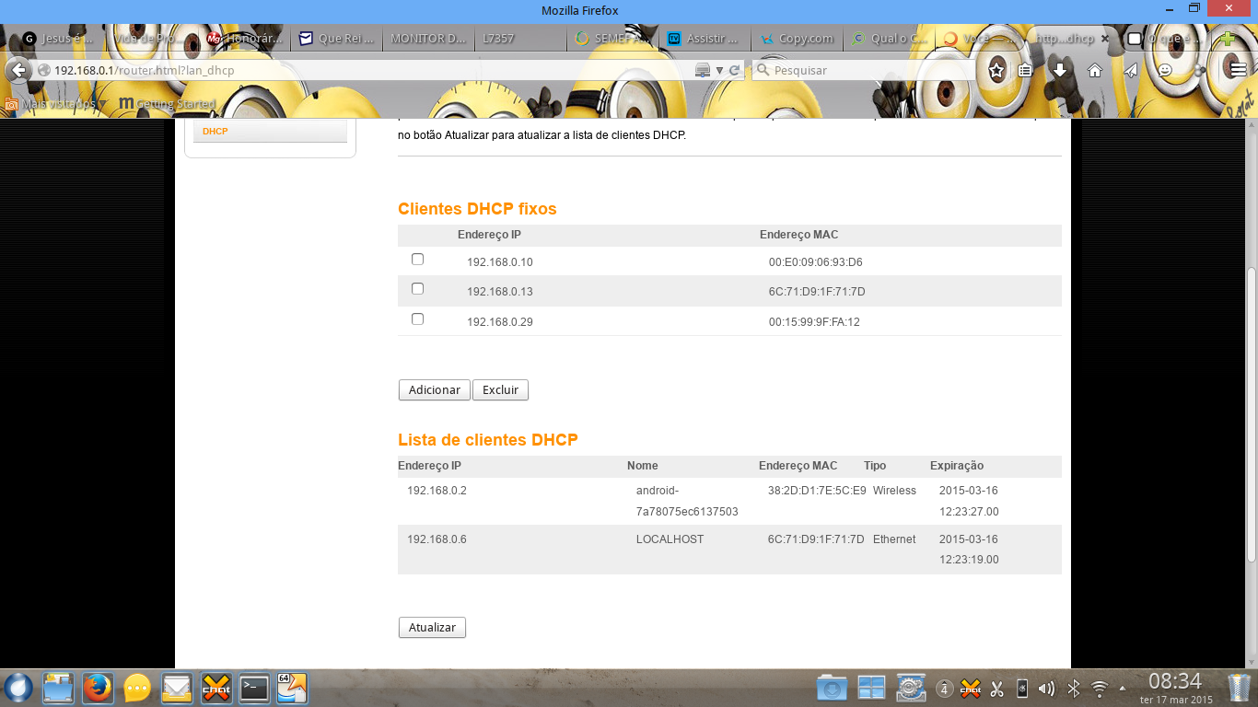
Task: Check the box for 192.168.0.29
Action: pyautogui.click(x=417, y=319)
